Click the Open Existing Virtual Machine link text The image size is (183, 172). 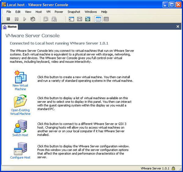click(20, 112)
